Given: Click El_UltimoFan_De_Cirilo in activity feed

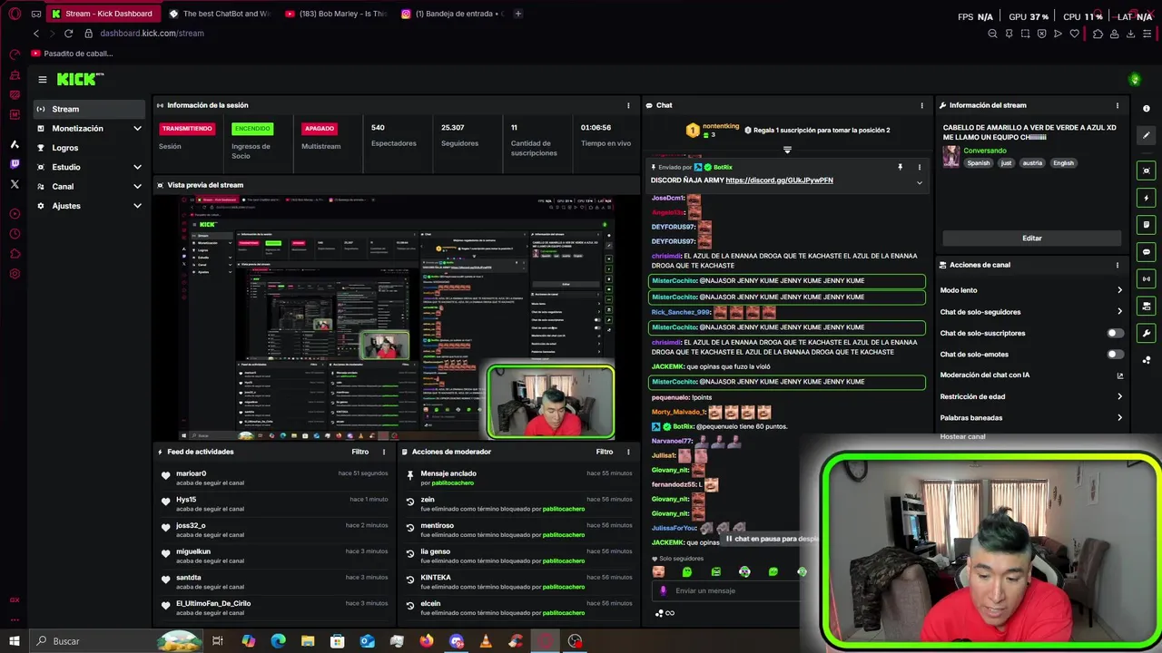Looking at the screenshot, I should tap(213, 603).
